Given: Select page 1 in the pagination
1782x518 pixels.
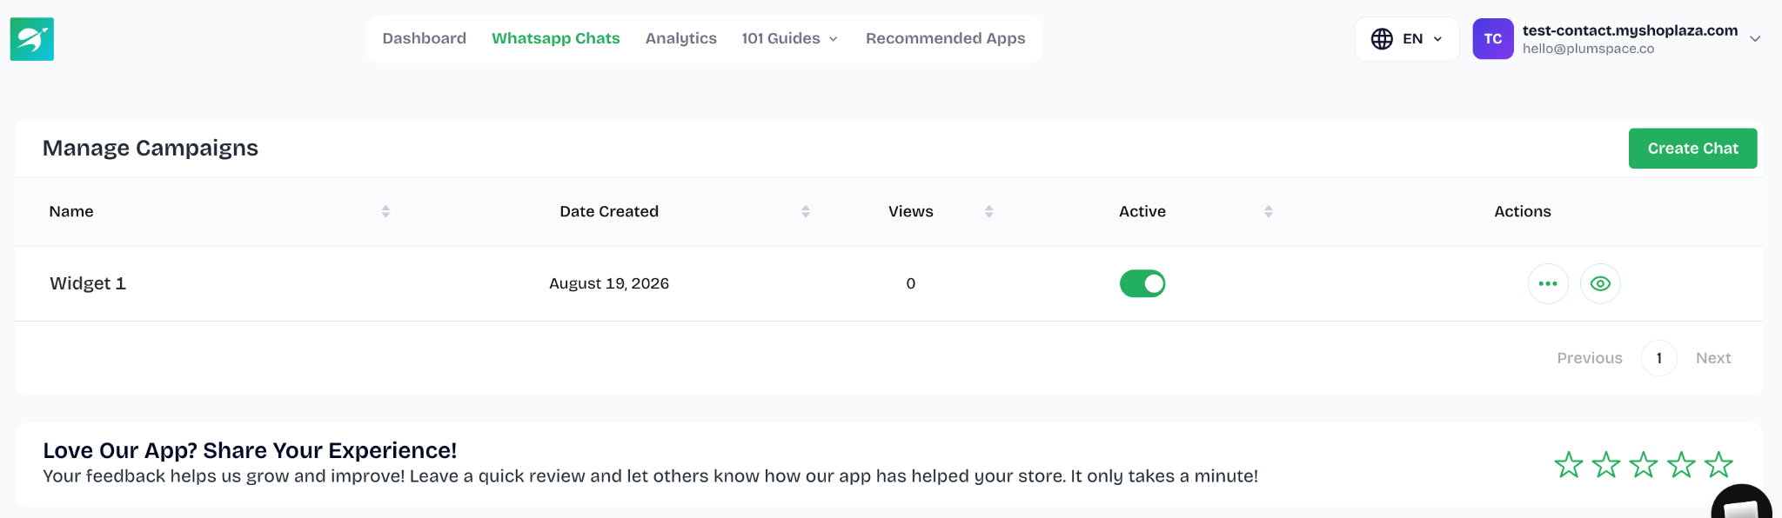Looking at the screenshot, I should [1659, 358].
